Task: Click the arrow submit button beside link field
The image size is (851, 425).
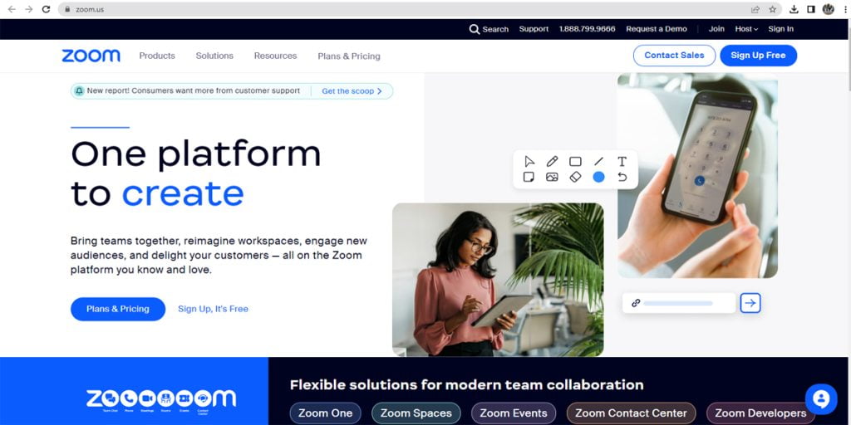Action: (750, 303)
